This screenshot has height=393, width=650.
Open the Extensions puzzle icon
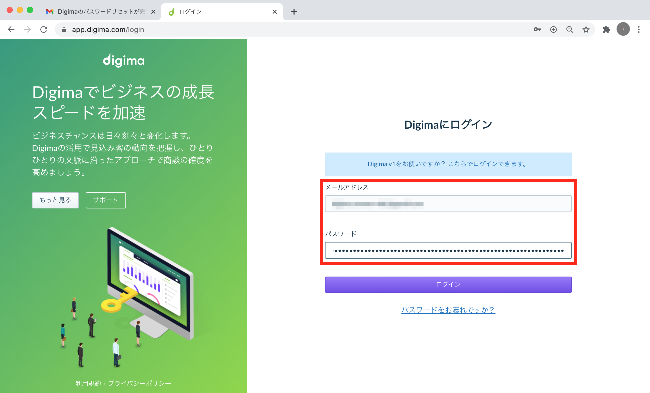606,29
